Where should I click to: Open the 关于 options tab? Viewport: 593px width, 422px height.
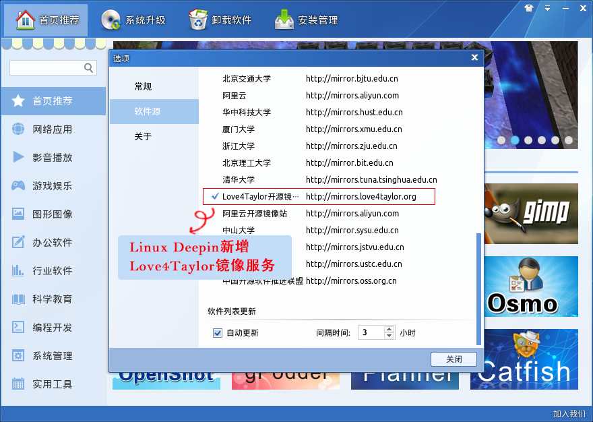(x=154, y=136)
